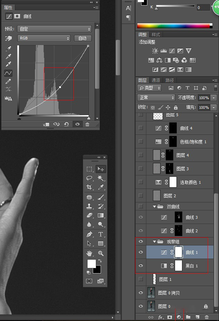Open the 填充 fill arrow
This screenshot has height=321, width=219.
[214, 107]
